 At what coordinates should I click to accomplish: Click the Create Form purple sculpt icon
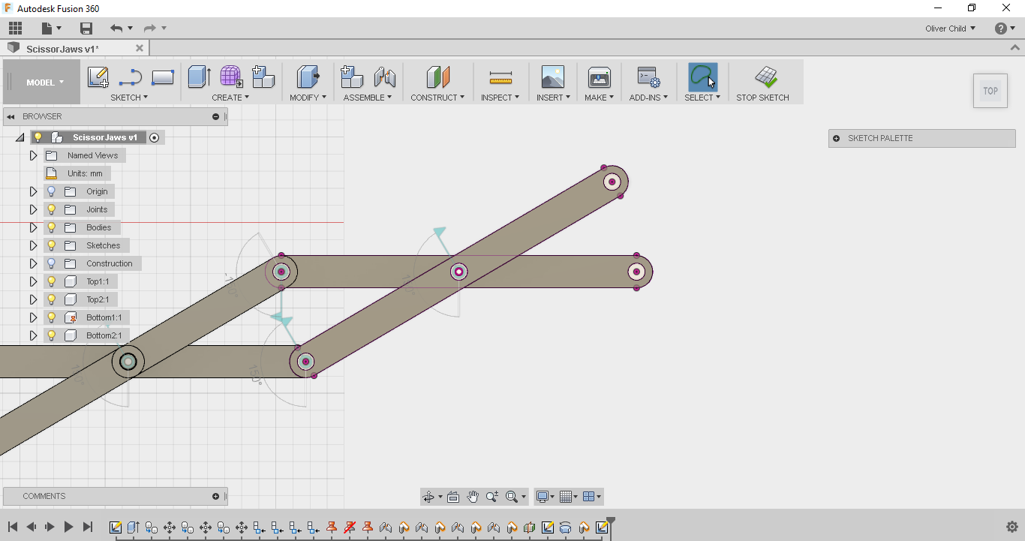[x=231, y=77]
